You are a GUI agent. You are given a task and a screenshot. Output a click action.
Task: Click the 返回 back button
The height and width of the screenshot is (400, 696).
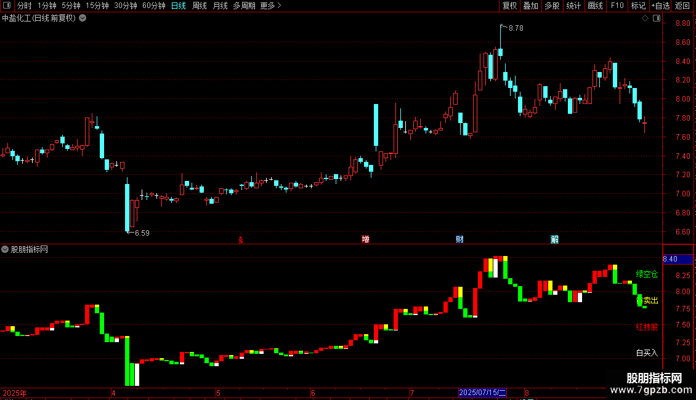pyautogui.click(x=682, y=6)
